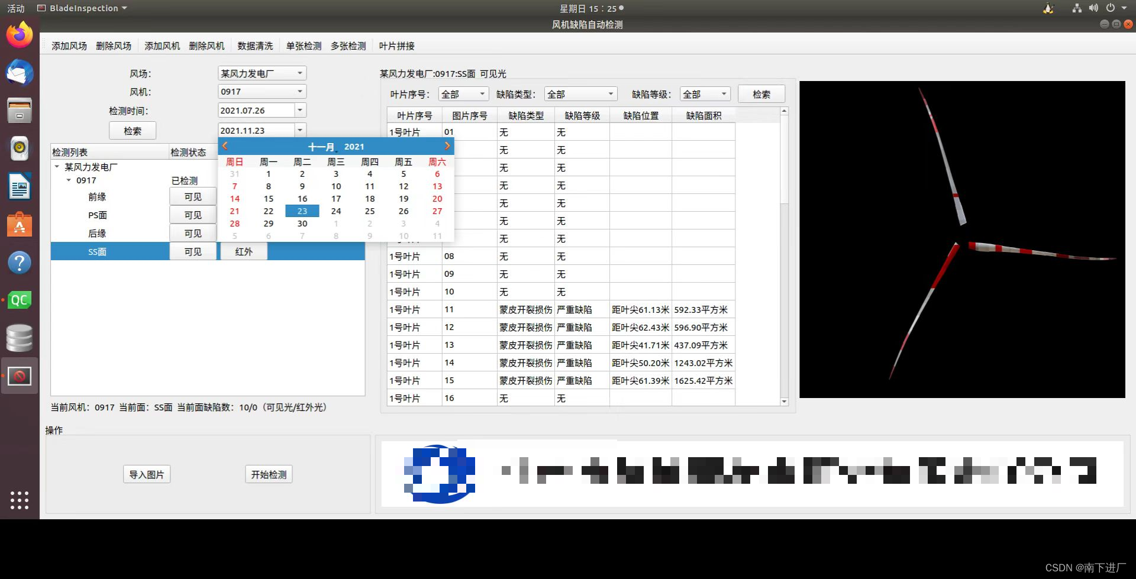This screenshot has width=1136, height=579.
Task: Go to next month in calendar
Action: [447, 146]
